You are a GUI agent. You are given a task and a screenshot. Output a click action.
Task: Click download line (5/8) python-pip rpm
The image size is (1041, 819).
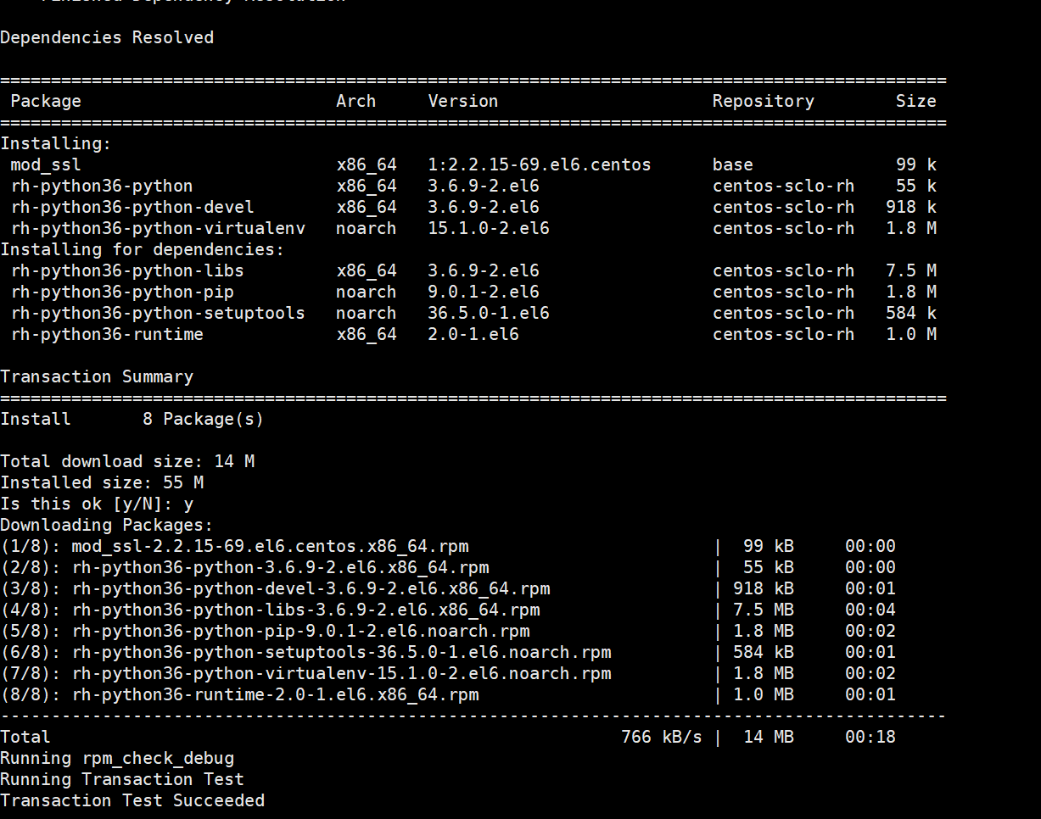pyautogui.click(x=448, y=631)
